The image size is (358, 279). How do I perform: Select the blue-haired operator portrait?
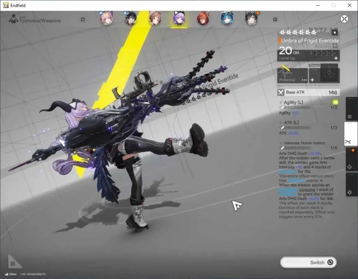[227, 18]
